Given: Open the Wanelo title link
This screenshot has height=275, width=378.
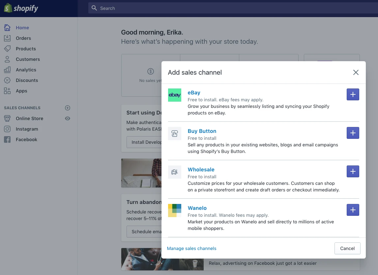Looking at the screenshot, I should click(x=197, y=208).
